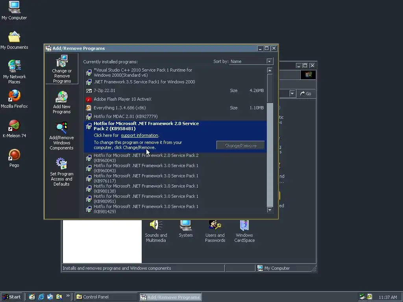Open the Add New Programs panel

tap(62, 102)
